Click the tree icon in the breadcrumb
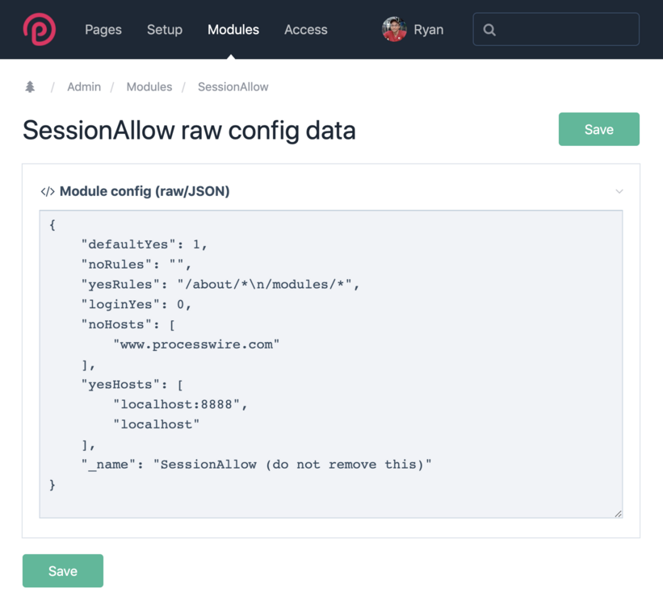Viewport: 663px width, 605px height. click(30, 87)
